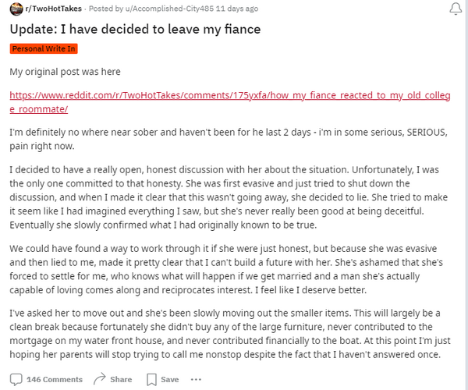
Task: Click the comment bubble icon
Action: (16, 380)
